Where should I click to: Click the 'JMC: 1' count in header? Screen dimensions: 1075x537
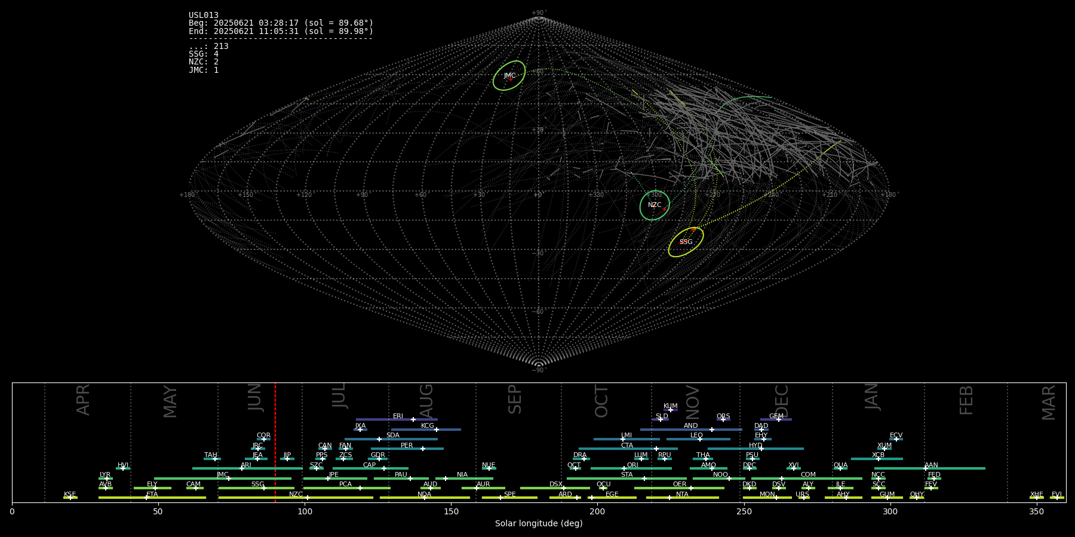(x=204, y=70)
